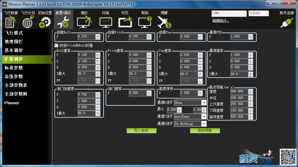Expand the COM3 port dropdown
The height and width of the screenshot is (167, 298).
click(244, 13)
